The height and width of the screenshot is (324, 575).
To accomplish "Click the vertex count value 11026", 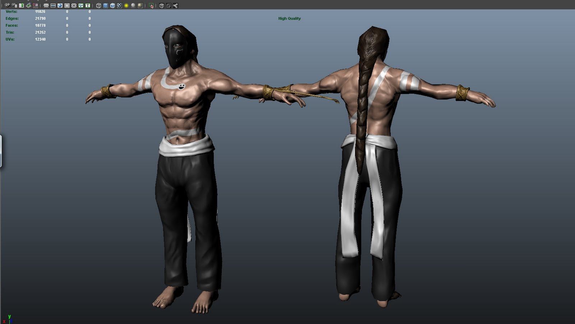I will 40,11.
